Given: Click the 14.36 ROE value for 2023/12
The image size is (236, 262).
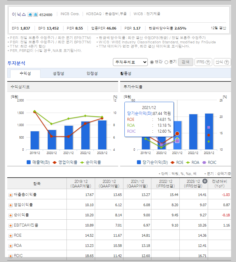Looking at the screenshot, I should [202, 236].
